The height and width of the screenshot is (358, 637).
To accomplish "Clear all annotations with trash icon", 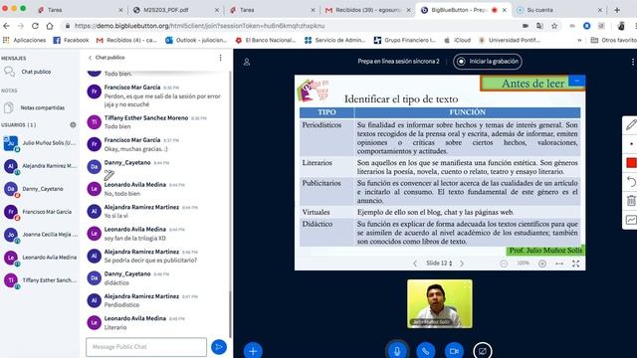I will [631, 201].
